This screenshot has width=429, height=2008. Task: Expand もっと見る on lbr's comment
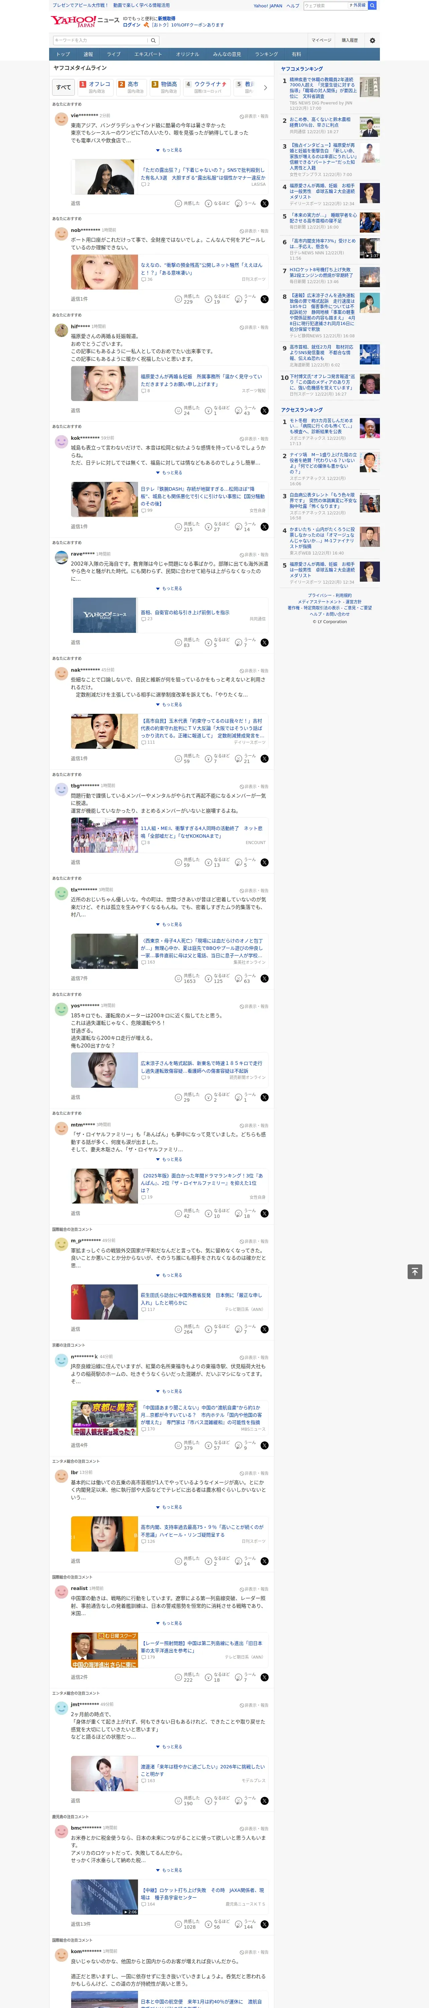169,1508
